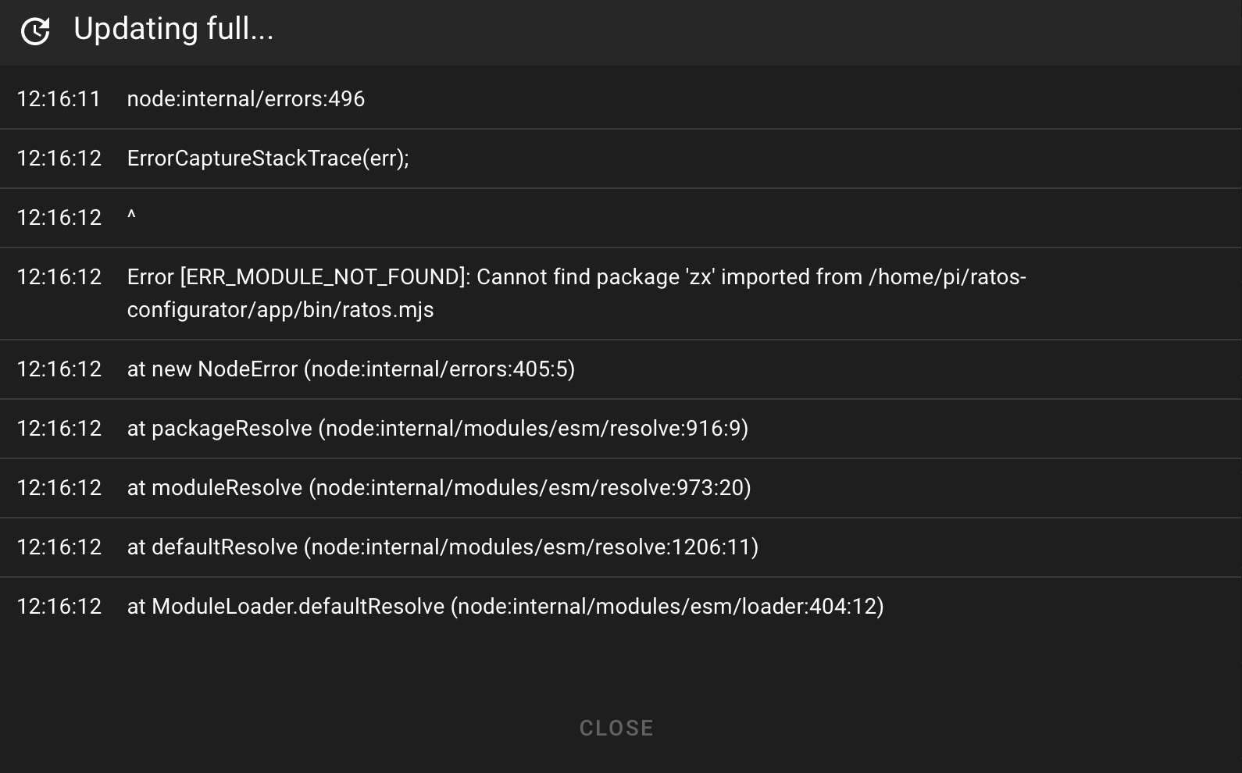Click timestamp next to the NodeError line
The height and width of the screenshot is (773, 1242).
click(59, 369)
